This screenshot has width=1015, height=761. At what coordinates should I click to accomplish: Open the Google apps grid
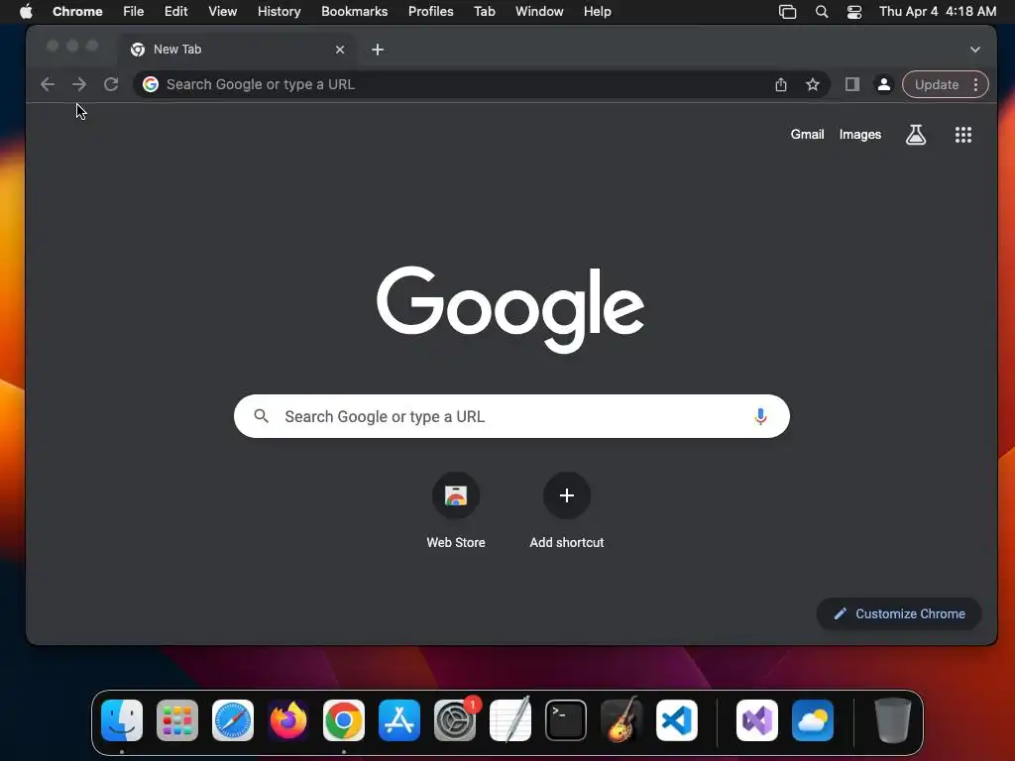(963, 135)
